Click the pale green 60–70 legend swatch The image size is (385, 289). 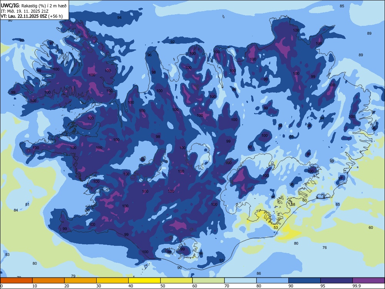208,281
